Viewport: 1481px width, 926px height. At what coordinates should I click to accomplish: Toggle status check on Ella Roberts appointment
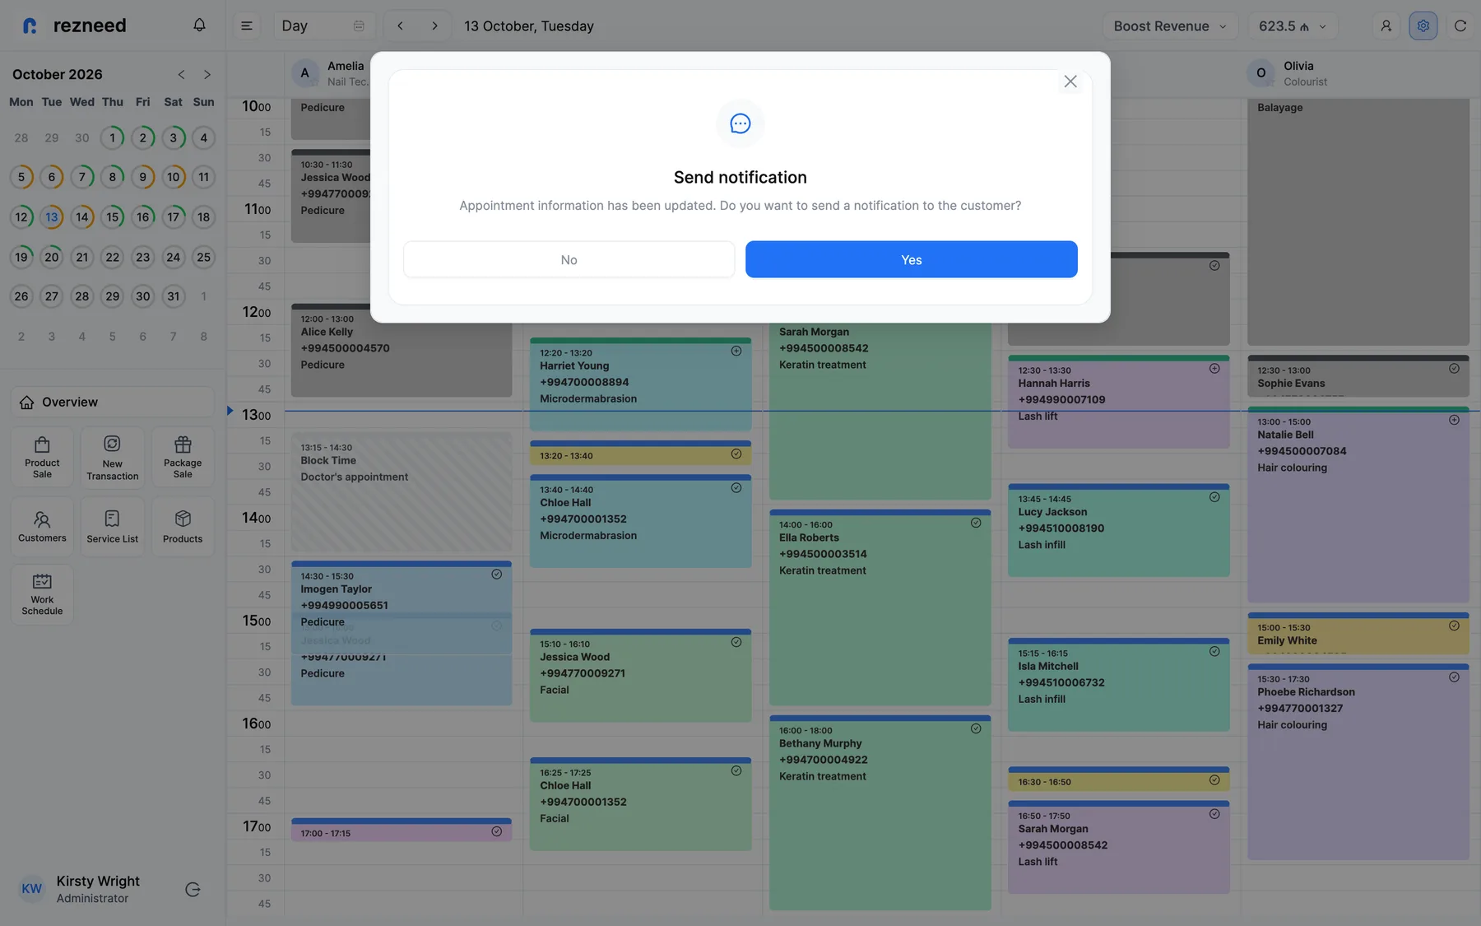[976, 523]
